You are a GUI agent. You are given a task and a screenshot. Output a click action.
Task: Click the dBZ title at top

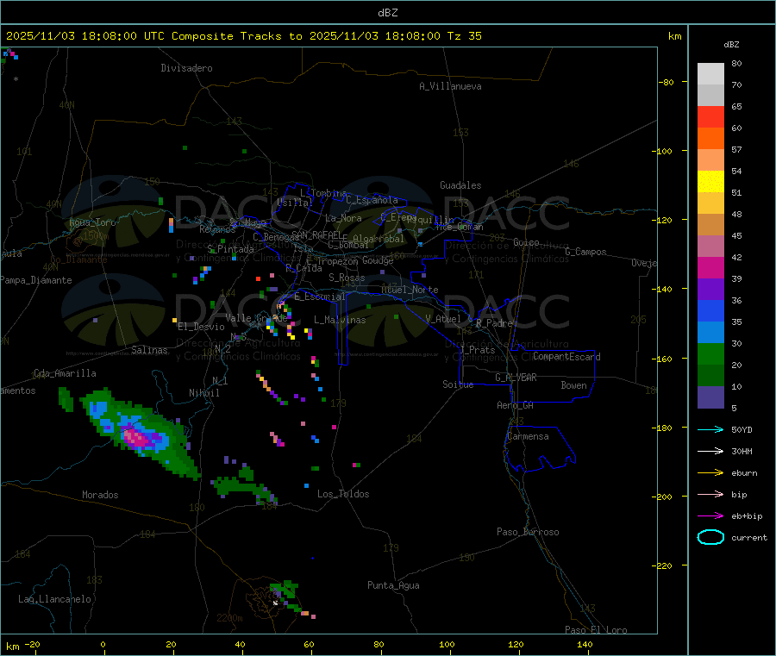[387, 13]
